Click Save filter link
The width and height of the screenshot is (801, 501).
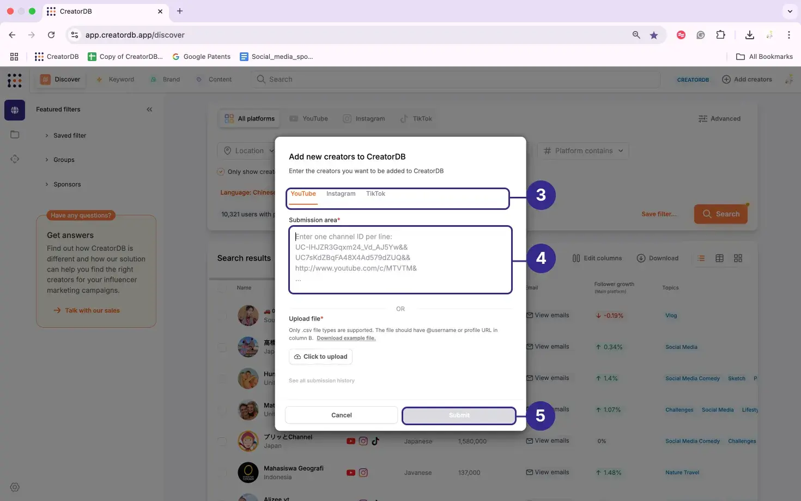[x=659, y=214]
